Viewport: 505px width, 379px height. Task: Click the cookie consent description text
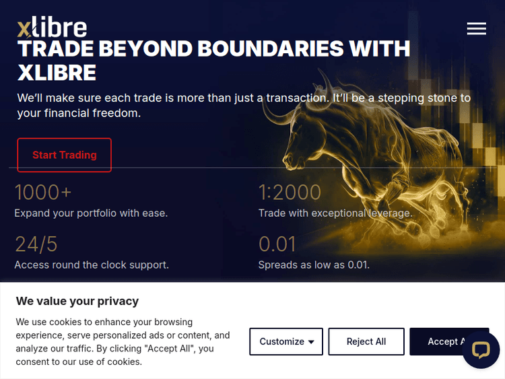click(x=123, y=341)
